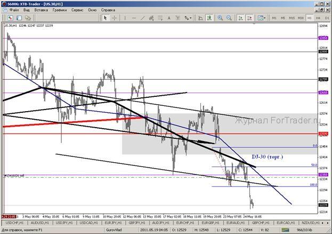The height and width of the screenshot is (234, 332).
Task: Open the Окно menu
Action: (x=92, y=10)
